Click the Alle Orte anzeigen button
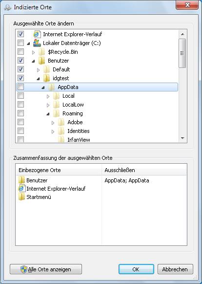 pyautogui.click(x=46, y=269)
